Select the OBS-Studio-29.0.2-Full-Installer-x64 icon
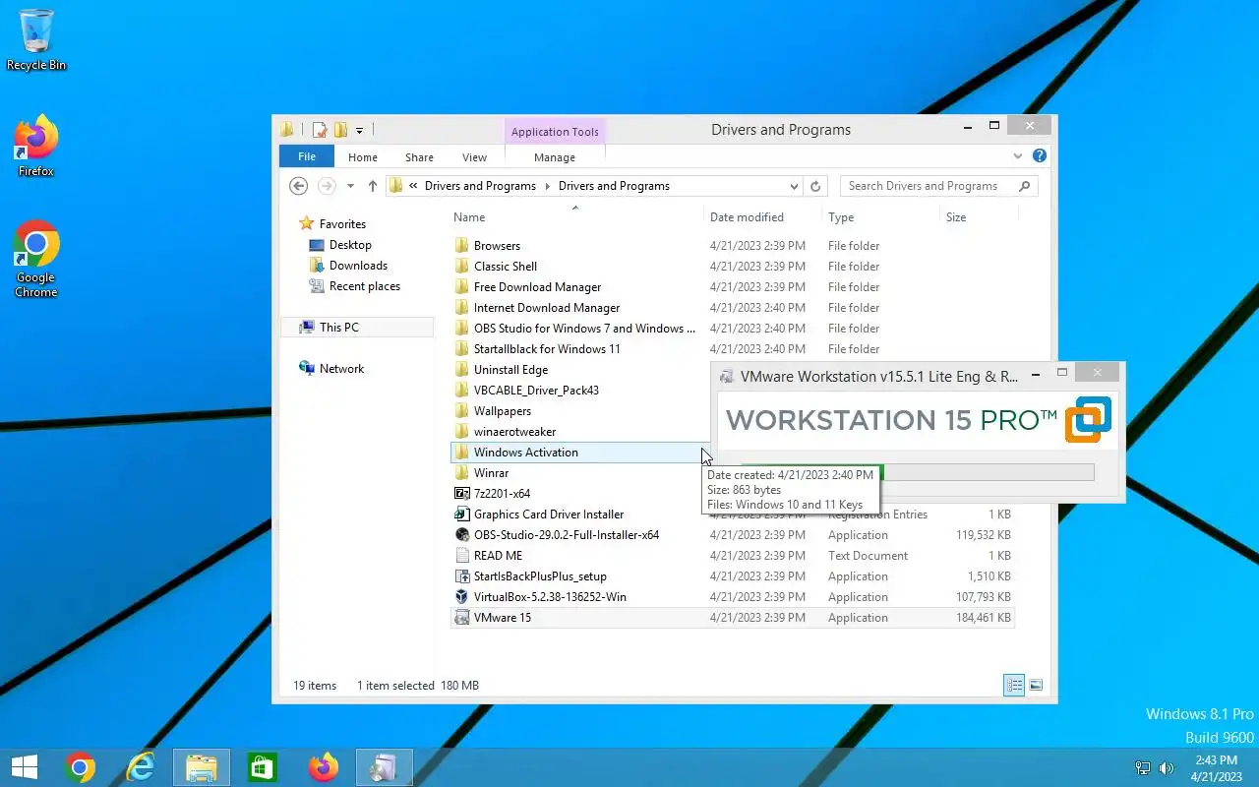 (x=462, y=535)
